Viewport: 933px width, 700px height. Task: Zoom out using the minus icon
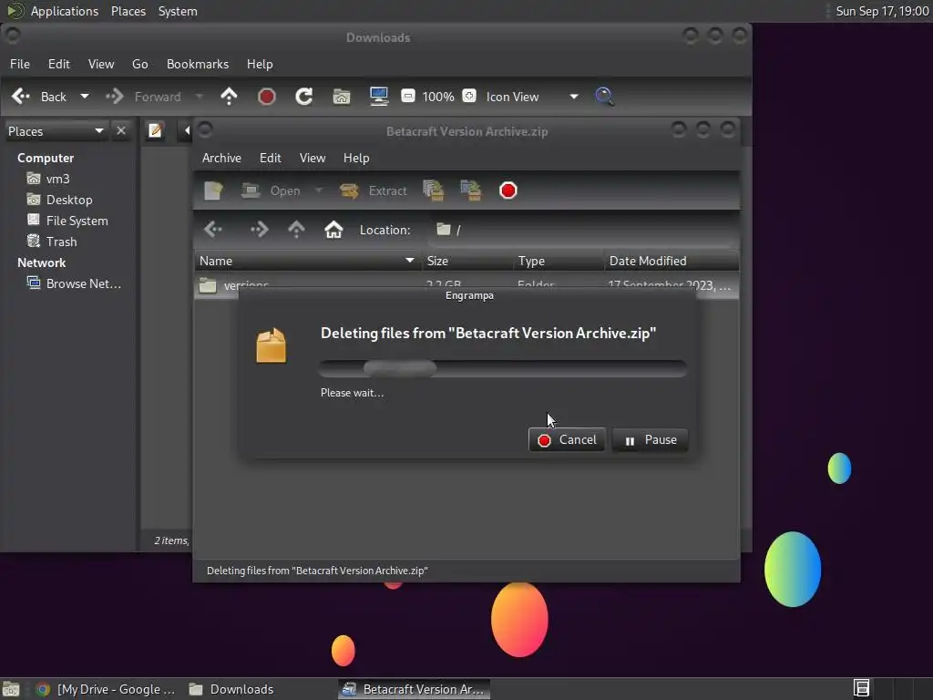tap(407, 96)
